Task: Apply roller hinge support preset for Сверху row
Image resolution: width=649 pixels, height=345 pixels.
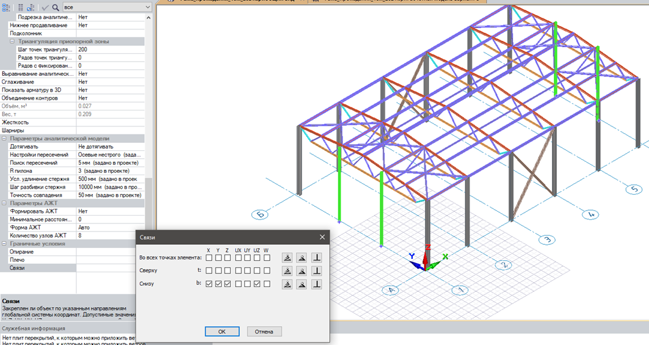Action: pos(287,271)
